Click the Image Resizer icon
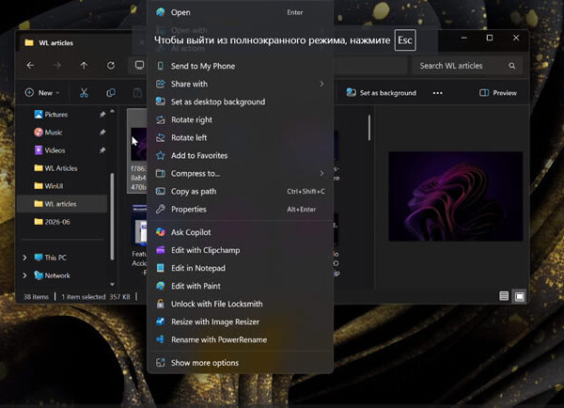 tap(161, 322)
